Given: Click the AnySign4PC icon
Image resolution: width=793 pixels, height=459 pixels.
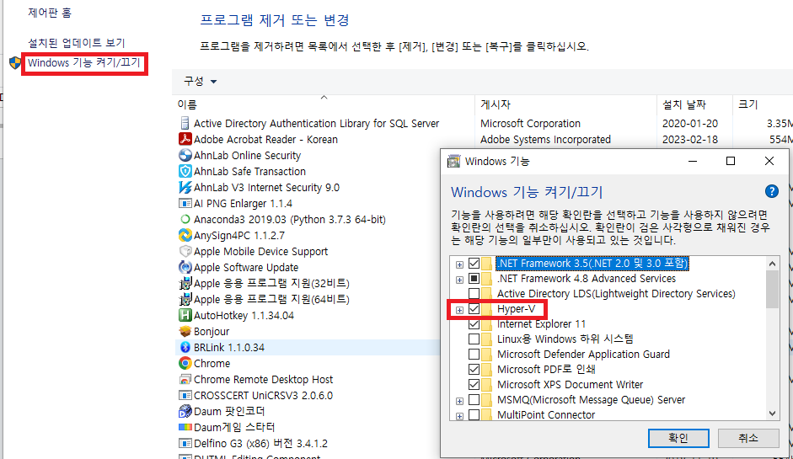Looking at the screenshot, I should (x=185, y=235).
